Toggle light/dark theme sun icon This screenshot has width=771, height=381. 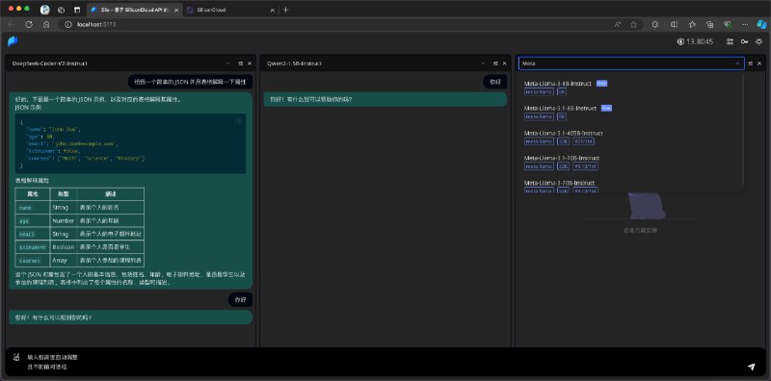tap(758, 41)
